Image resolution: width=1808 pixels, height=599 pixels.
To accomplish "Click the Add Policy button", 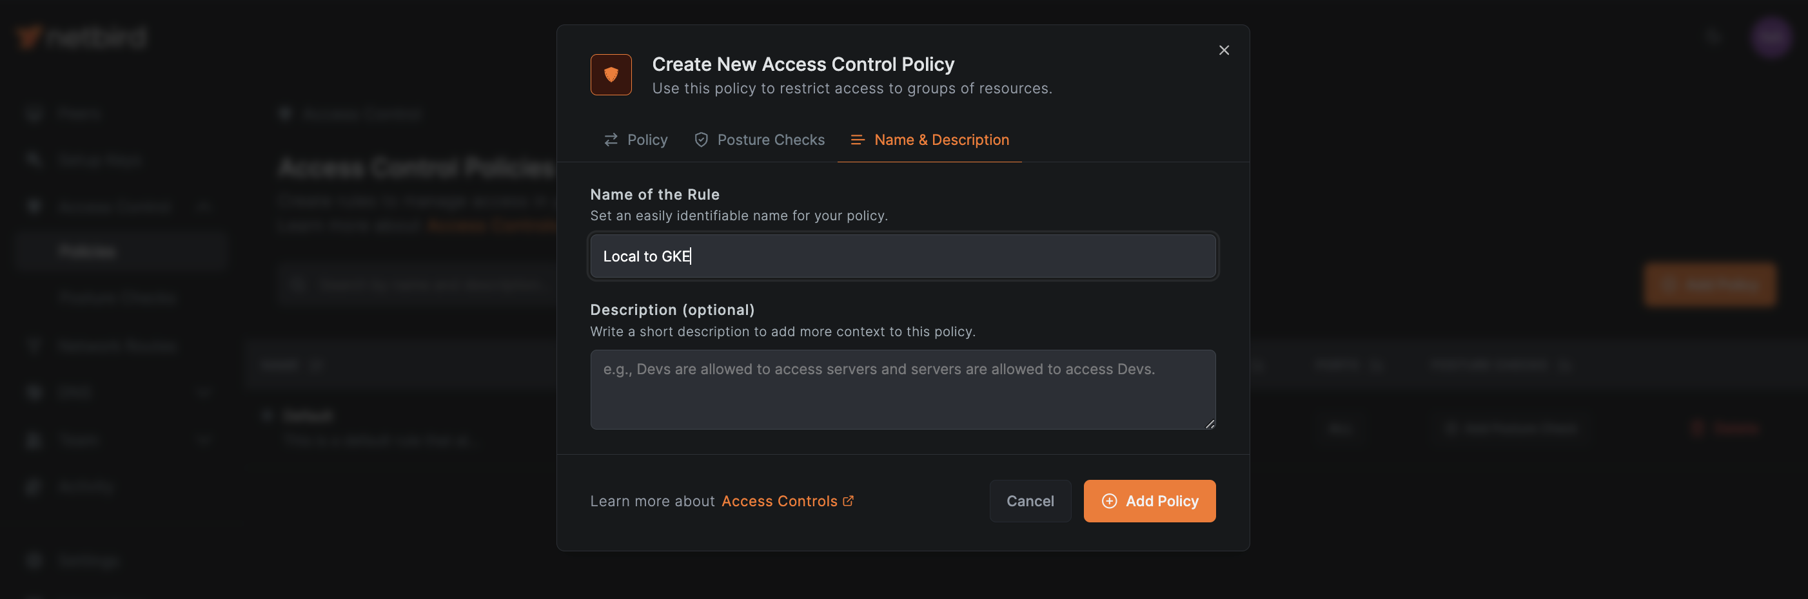I will click(x=1149, y=501).
